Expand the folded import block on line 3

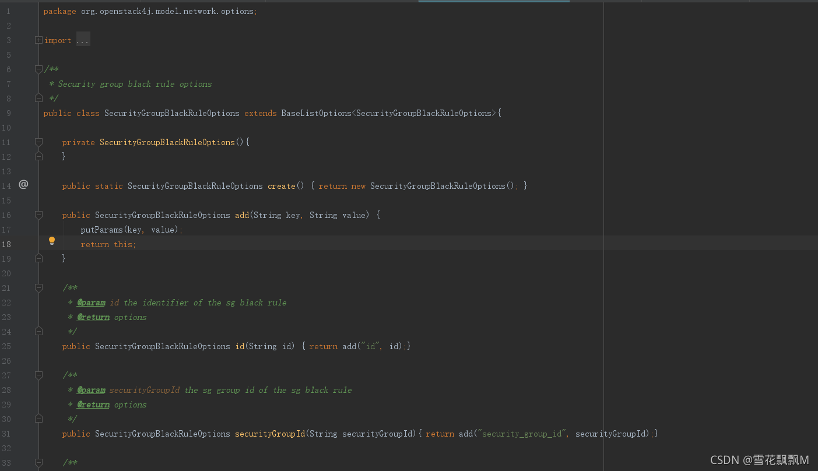click(x=38, y=40)
